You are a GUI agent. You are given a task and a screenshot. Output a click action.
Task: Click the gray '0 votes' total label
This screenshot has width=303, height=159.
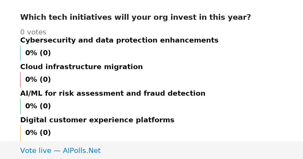[33, 32]
